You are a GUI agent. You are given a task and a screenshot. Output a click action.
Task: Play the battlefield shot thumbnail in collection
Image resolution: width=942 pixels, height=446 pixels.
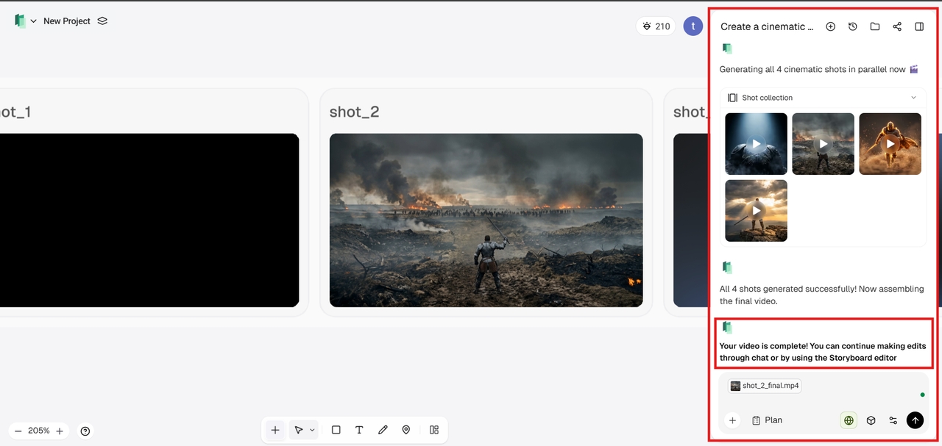pos(823,143)
